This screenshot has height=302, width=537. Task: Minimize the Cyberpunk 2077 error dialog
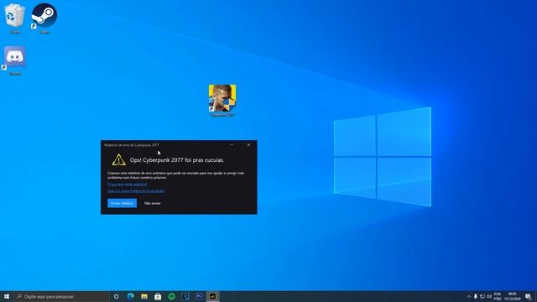tap(232, 145)
